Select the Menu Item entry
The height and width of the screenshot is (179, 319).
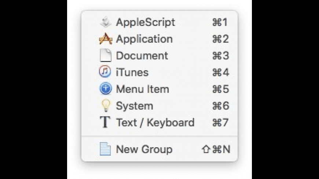click(x=142, y=89)
